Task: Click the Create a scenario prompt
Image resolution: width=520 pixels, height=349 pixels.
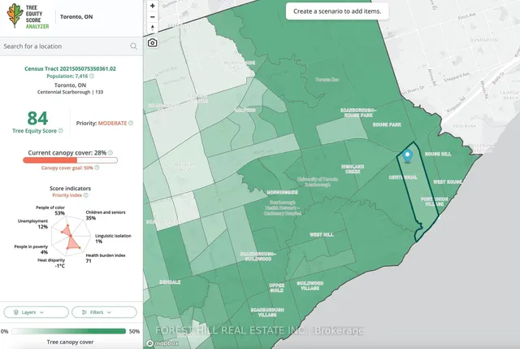Action: pos(336,11)
